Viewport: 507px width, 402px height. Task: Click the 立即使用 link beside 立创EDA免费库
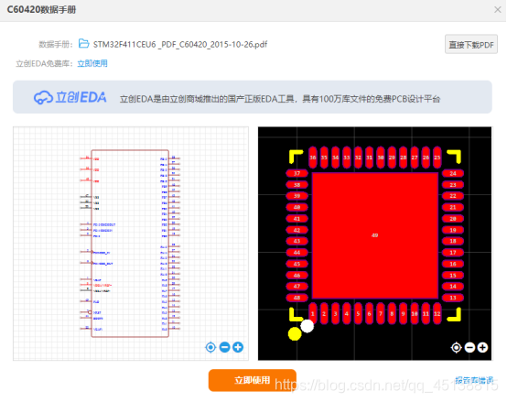point(92,63)
